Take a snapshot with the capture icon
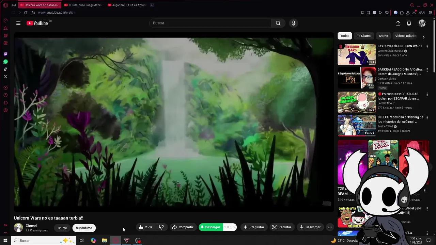 (368, 13)
